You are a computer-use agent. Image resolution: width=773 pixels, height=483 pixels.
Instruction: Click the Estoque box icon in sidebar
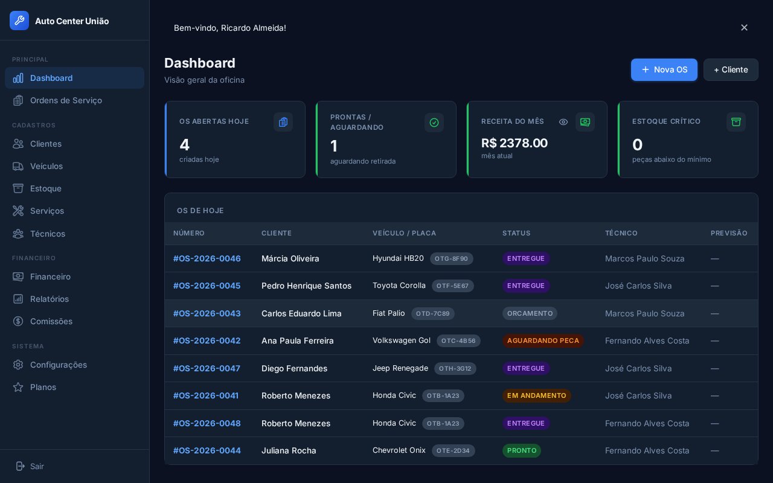point(18,188)
